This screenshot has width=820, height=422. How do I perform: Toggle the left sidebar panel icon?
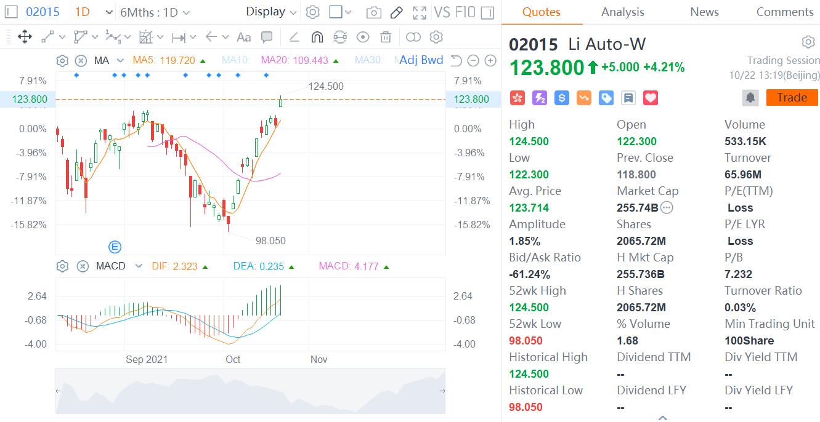[x=10, y=12]
